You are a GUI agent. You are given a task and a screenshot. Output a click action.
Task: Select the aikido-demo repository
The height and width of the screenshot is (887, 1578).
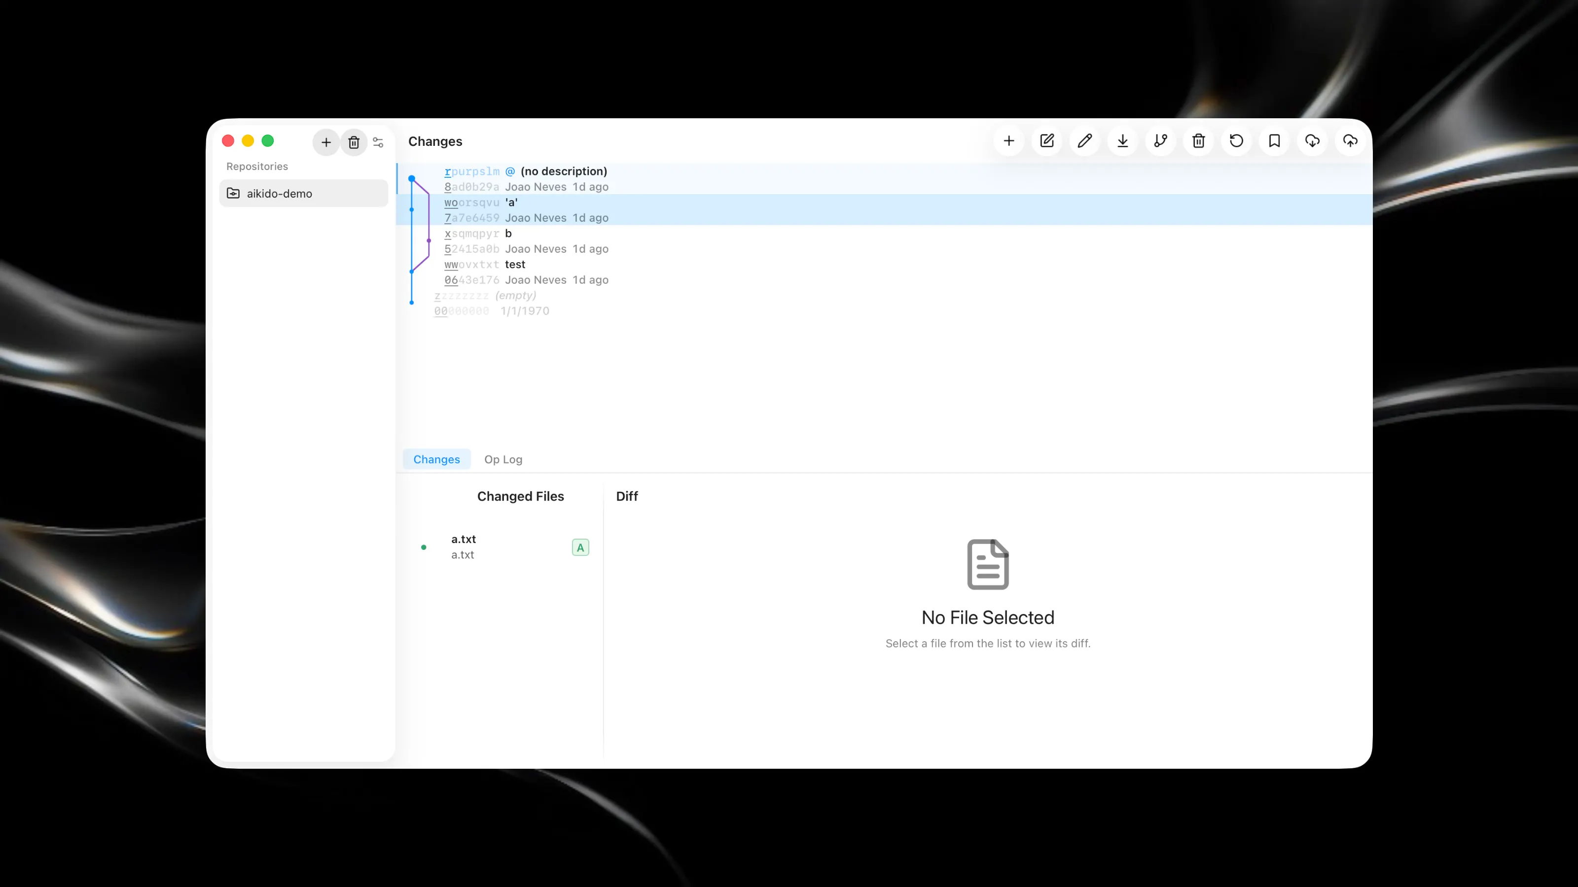point(304,194)
